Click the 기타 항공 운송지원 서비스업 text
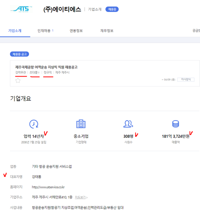The width and height of the screenshot is (200, 214). point(52,166)
